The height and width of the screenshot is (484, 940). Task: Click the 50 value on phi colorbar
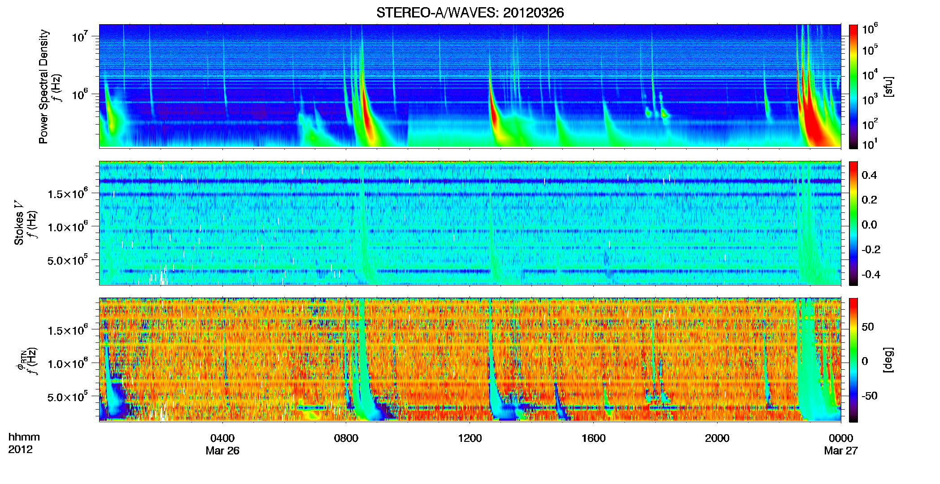(x=868, y=327)
